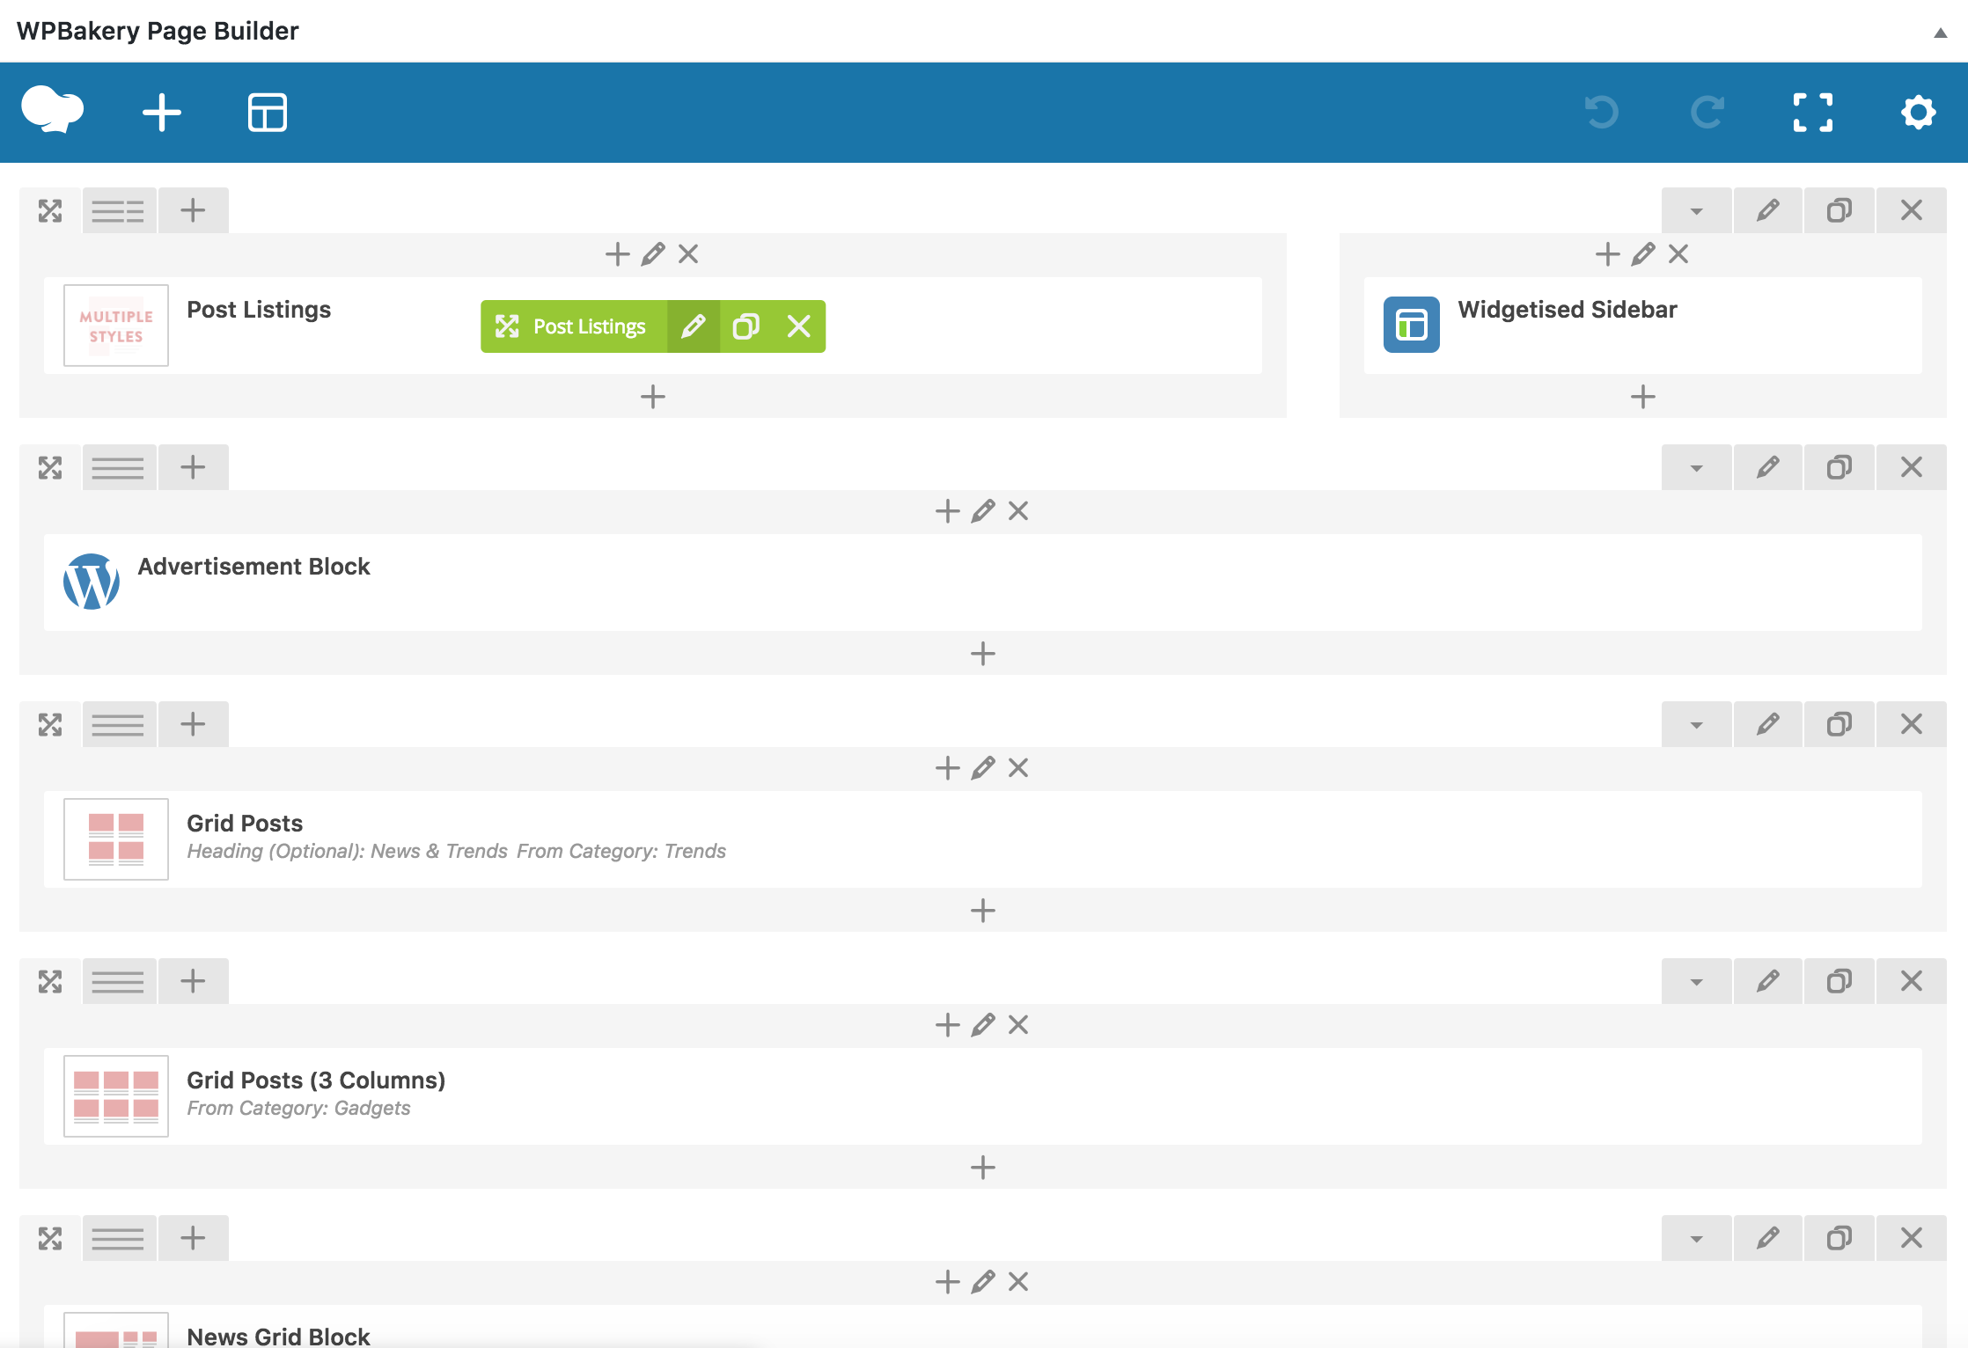Clone the News Grid Block row
The width and height of the screenshot is (1968, 1348).
[x=1839, y=1238]
